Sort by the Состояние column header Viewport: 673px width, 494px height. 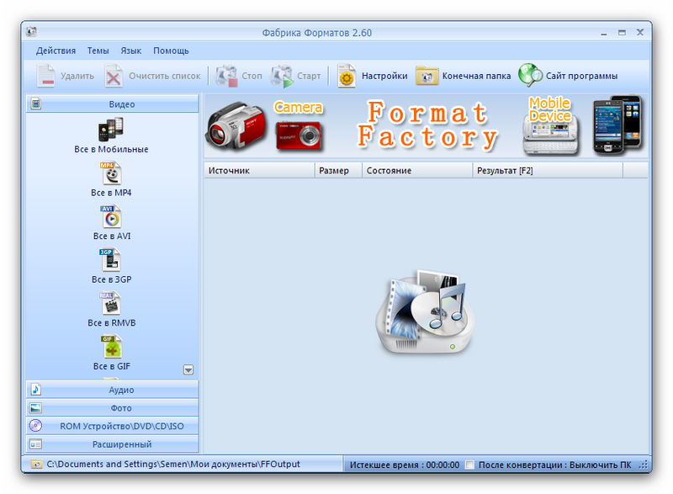coord(417,170)
